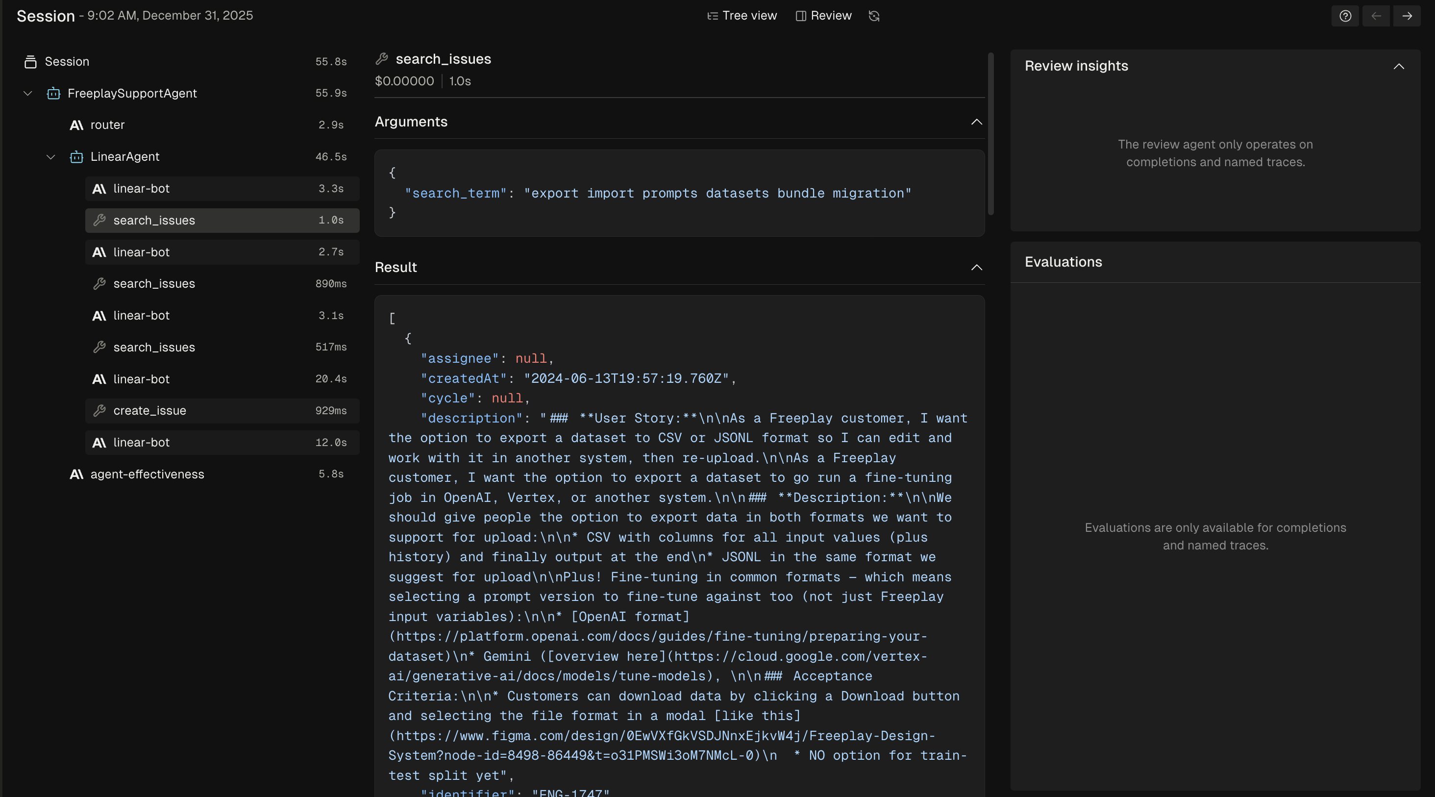Click the help question mark icon

(1345, 16)
